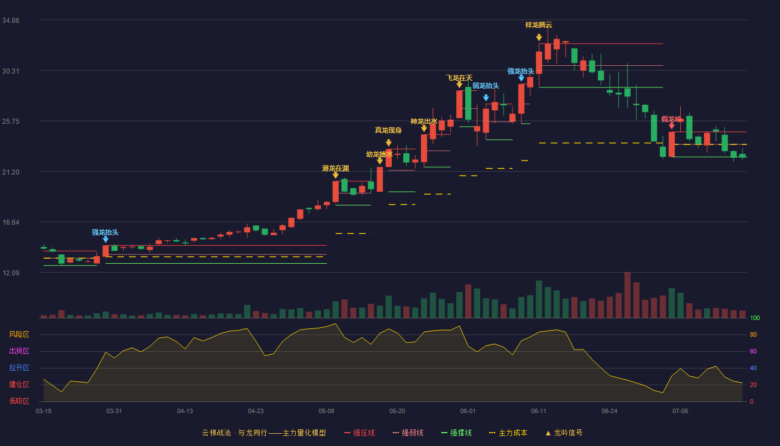The height and width of the screenshot is (446, 780).
Task: Click the 06-24 date label
Action: pyautogui.click(x=610, y=411)
